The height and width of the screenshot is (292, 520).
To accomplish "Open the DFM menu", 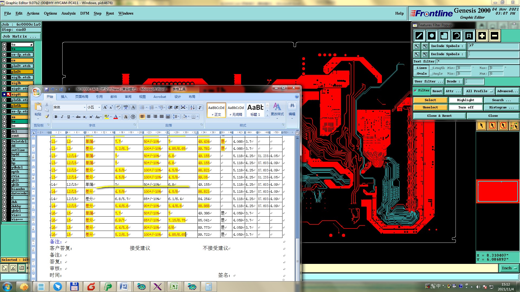I will pyautogui.click(x=84, y=13).
